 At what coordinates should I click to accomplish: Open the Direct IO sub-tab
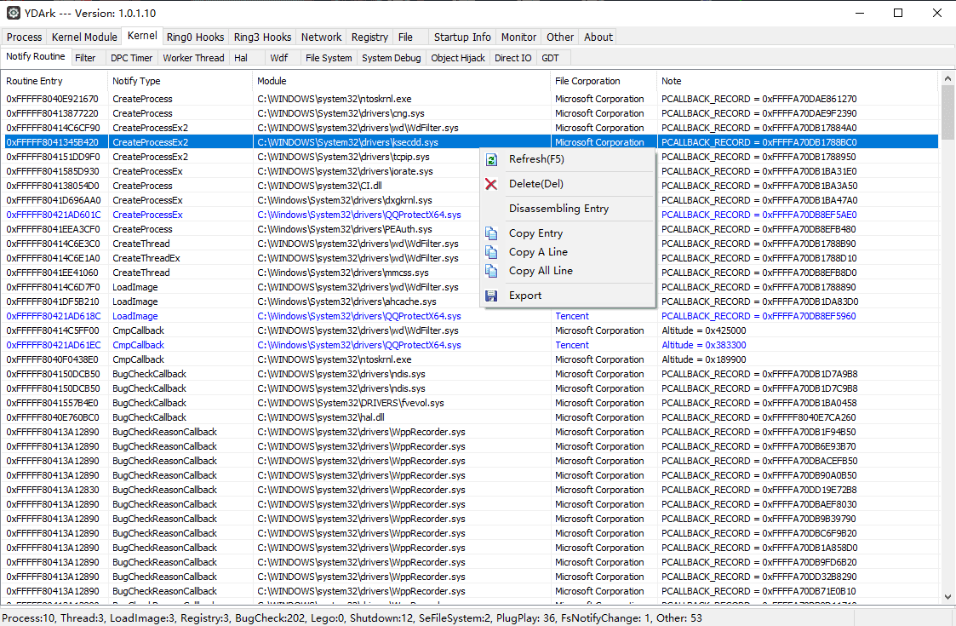click(512, 58)
